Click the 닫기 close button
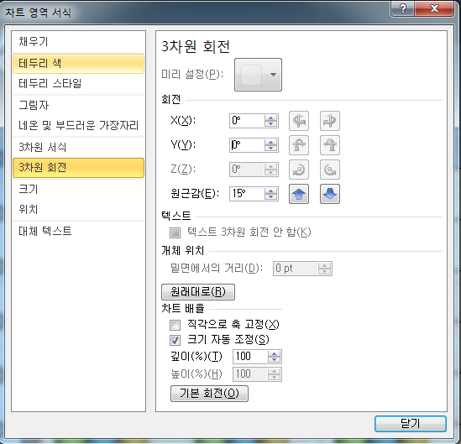 410,424
